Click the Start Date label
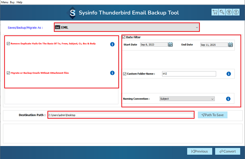Screen dimensions: 245x159 pos(130,44)
